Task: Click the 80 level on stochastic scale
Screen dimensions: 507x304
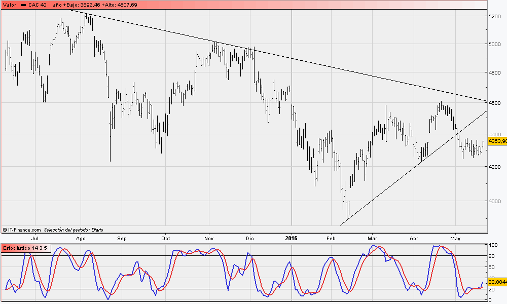Action: coord(492,256)
